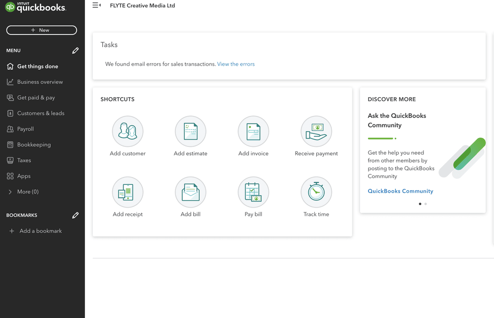Click the + New button
This screenshot has width=494, height=318.
coord(41,30)
